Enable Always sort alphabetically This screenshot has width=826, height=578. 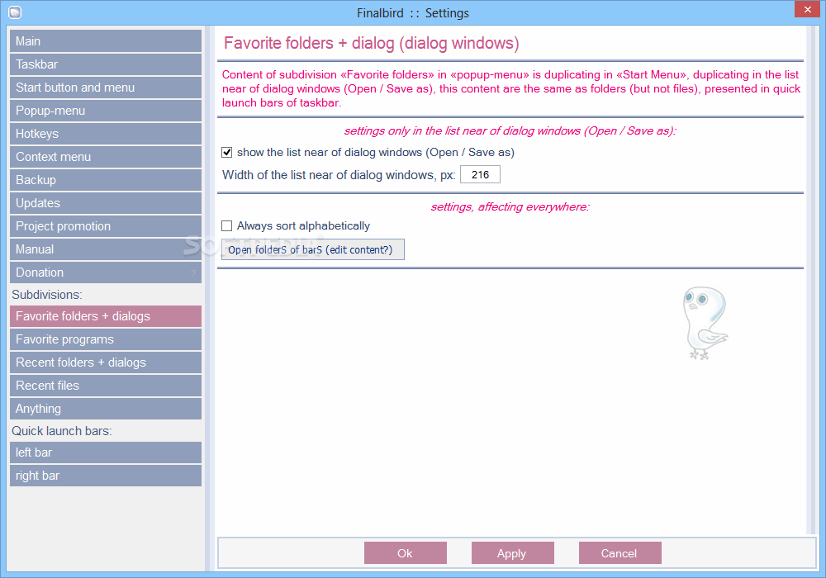tap(227, 225)
